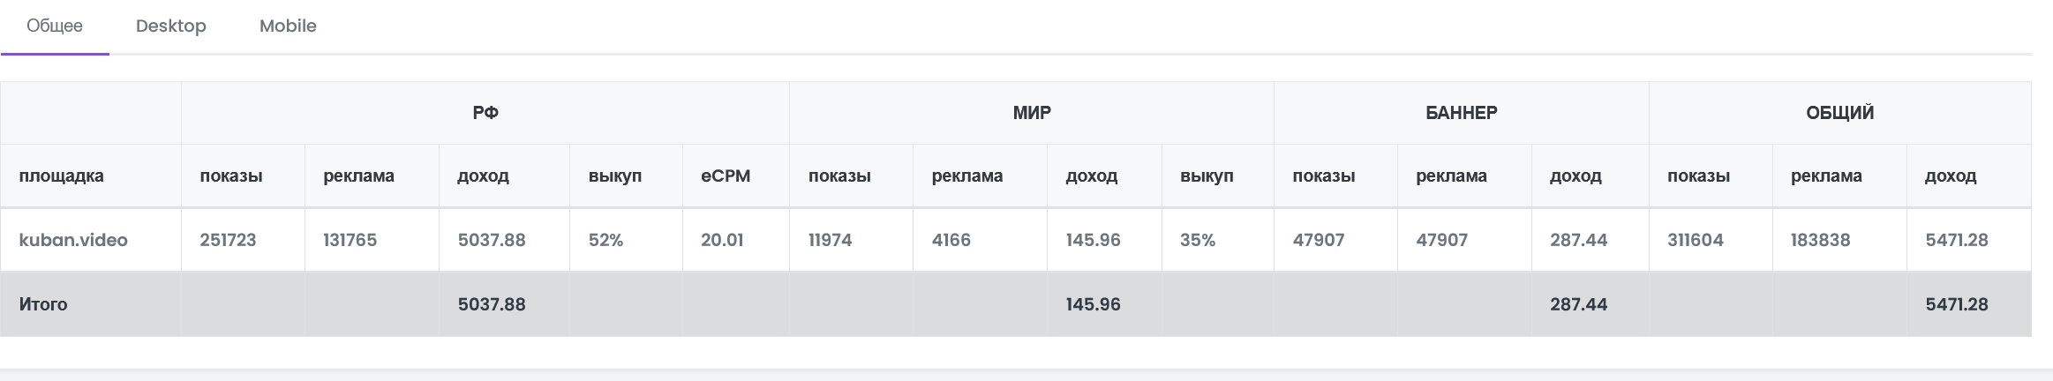Click the площадка column header

tap(62, 176)
